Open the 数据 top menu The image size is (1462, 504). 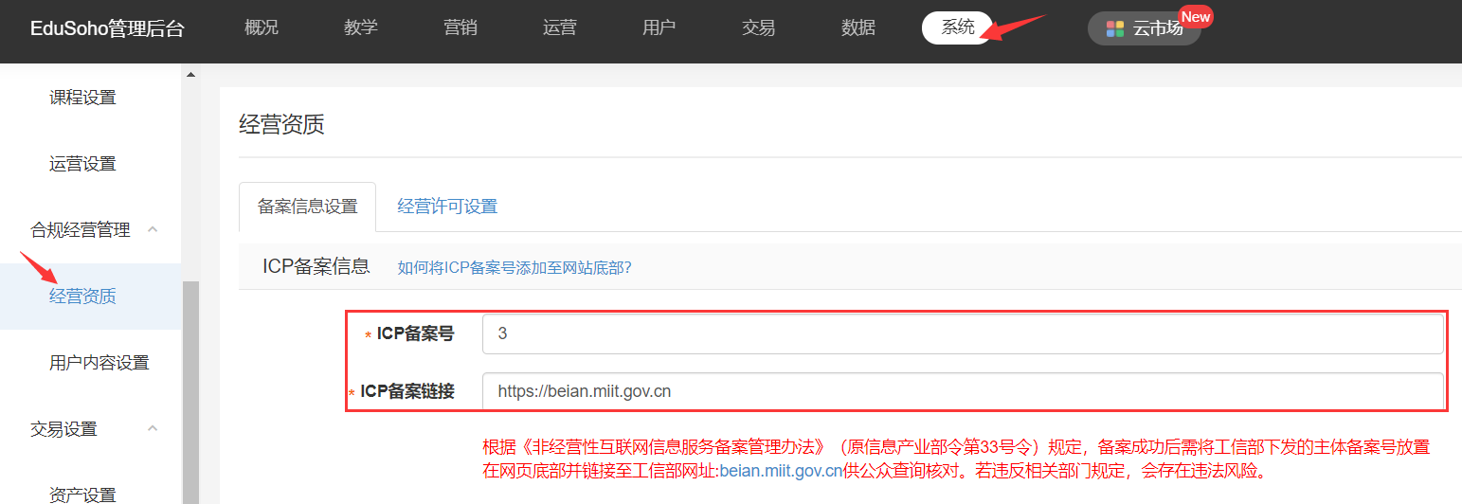click(x=858, y=27)
